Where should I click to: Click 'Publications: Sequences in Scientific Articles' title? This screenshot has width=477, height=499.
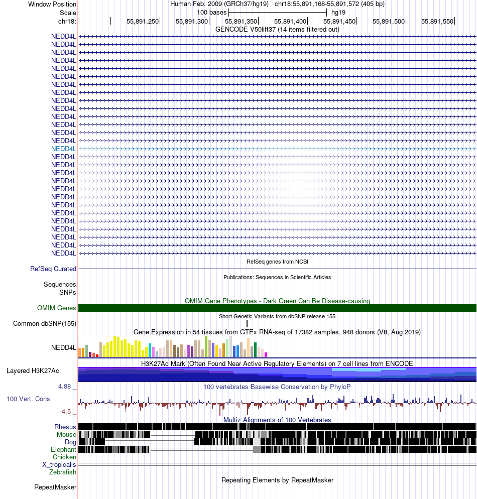tap(277, 277)
